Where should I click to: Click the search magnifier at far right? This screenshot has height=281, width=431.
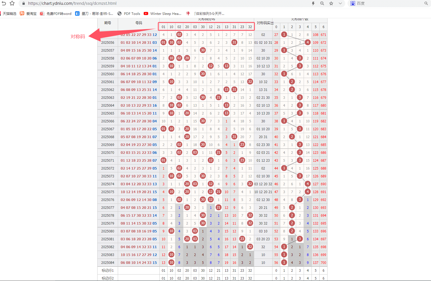click(x=426, y=3)
